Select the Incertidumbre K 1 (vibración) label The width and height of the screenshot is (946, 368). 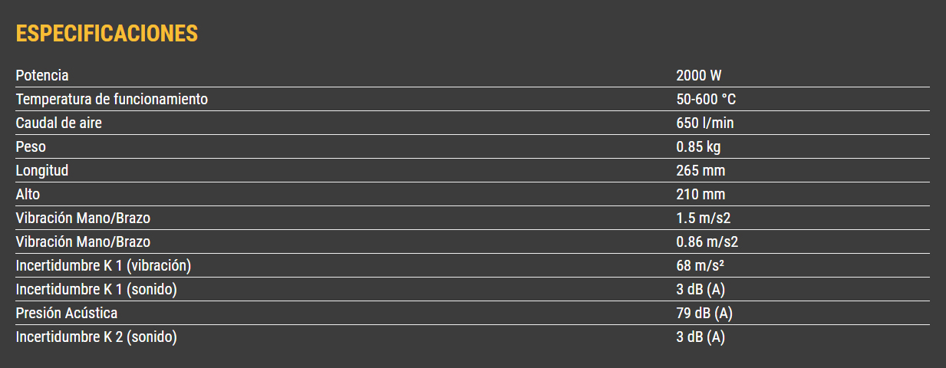(x=103, y=266)
